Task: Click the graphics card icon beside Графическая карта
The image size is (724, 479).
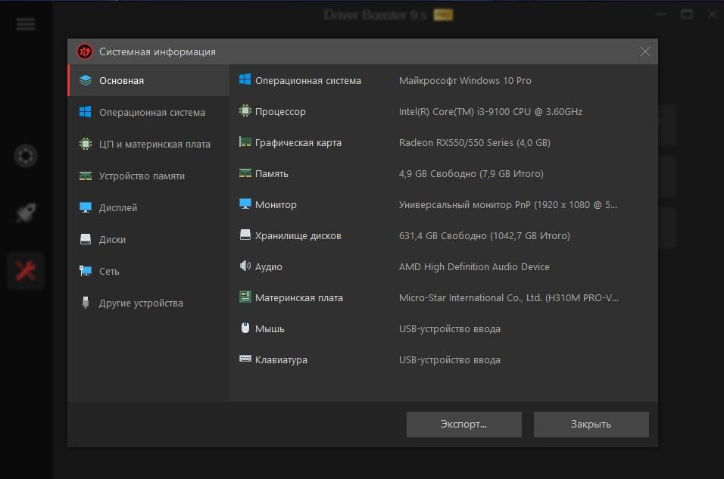Action: (245, 142)
